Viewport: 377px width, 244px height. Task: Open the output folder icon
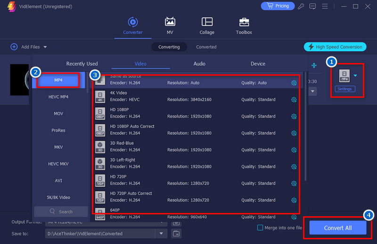pyautogui.click(x=176, y=234)
